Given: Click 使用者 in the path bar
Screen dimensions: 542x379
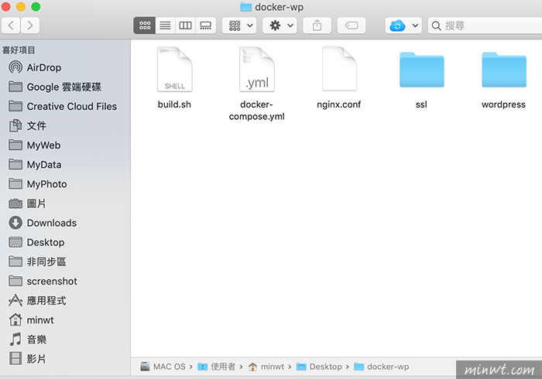Looking at the screenshot, I should pos(217,367).
